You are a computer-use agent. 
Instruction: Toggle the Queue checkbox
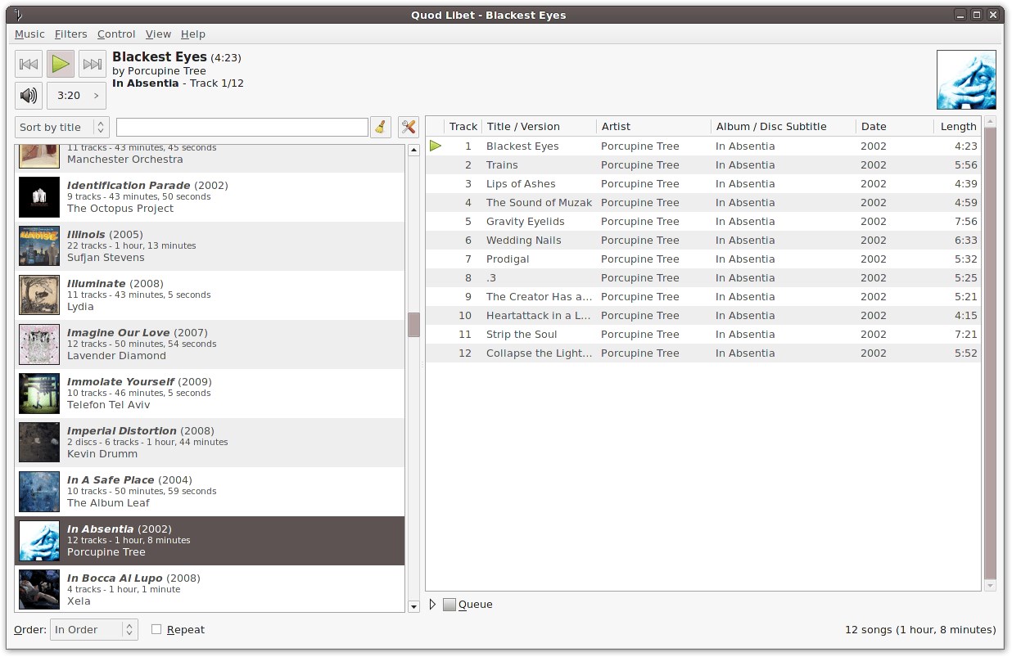(449, 605)
